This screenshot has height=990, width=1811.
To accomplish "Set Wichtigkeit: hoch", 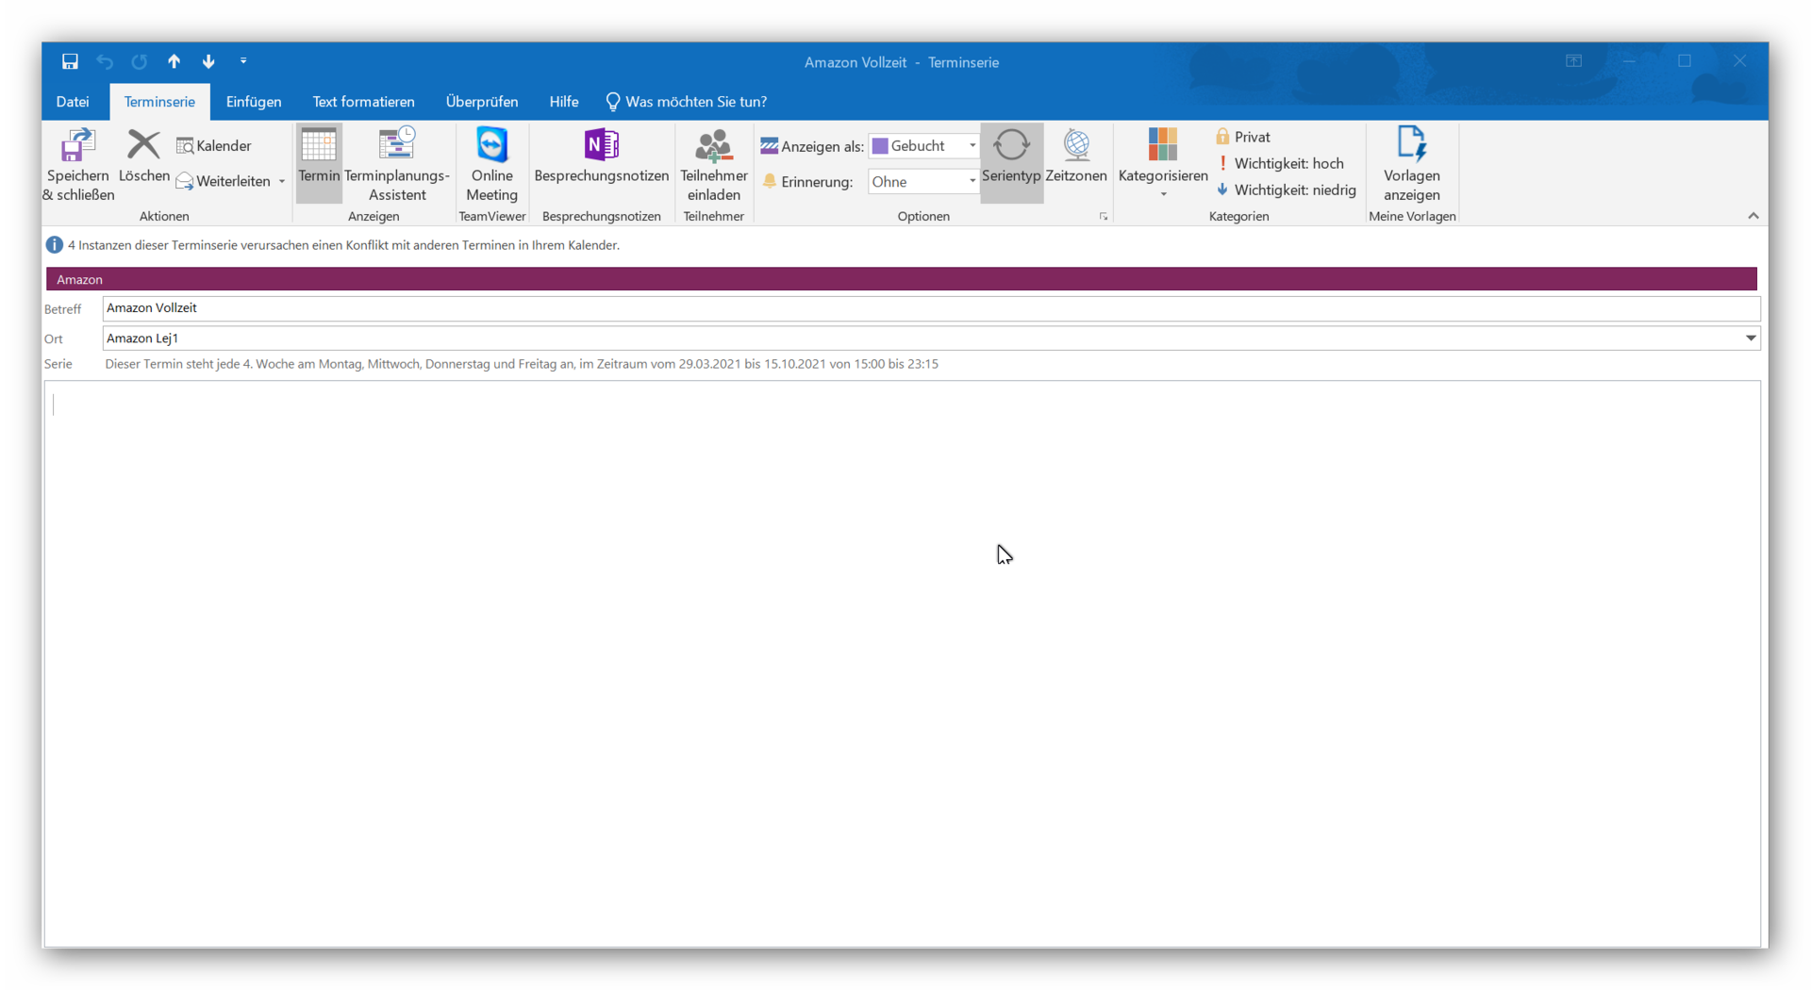I will (1280, 163).
